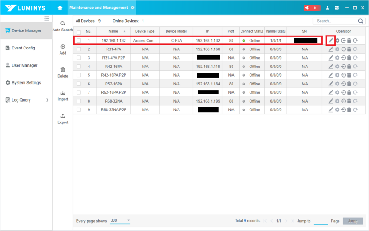Screen dimensions: 369x231
Task: Sort devices by Name column
Action: [113, 31]
